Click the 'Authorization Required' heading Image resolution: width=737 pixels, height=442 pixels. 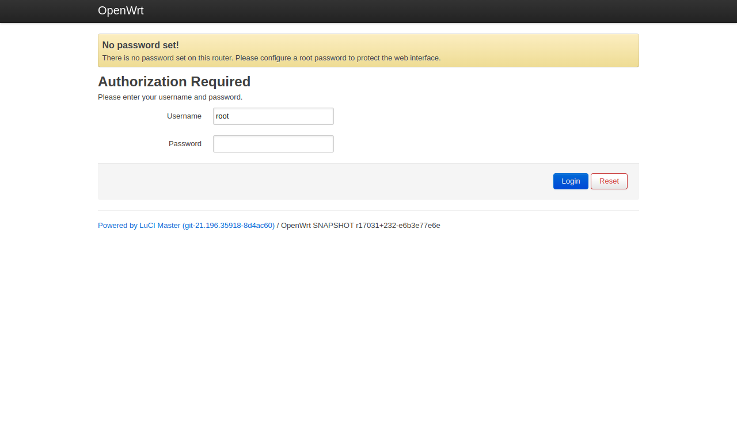(x=174, y=82)
